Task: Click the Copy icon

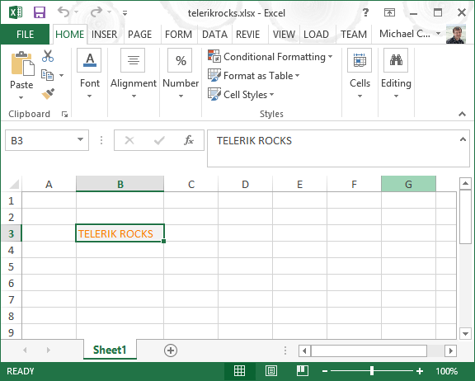Action: coord(48,75)
